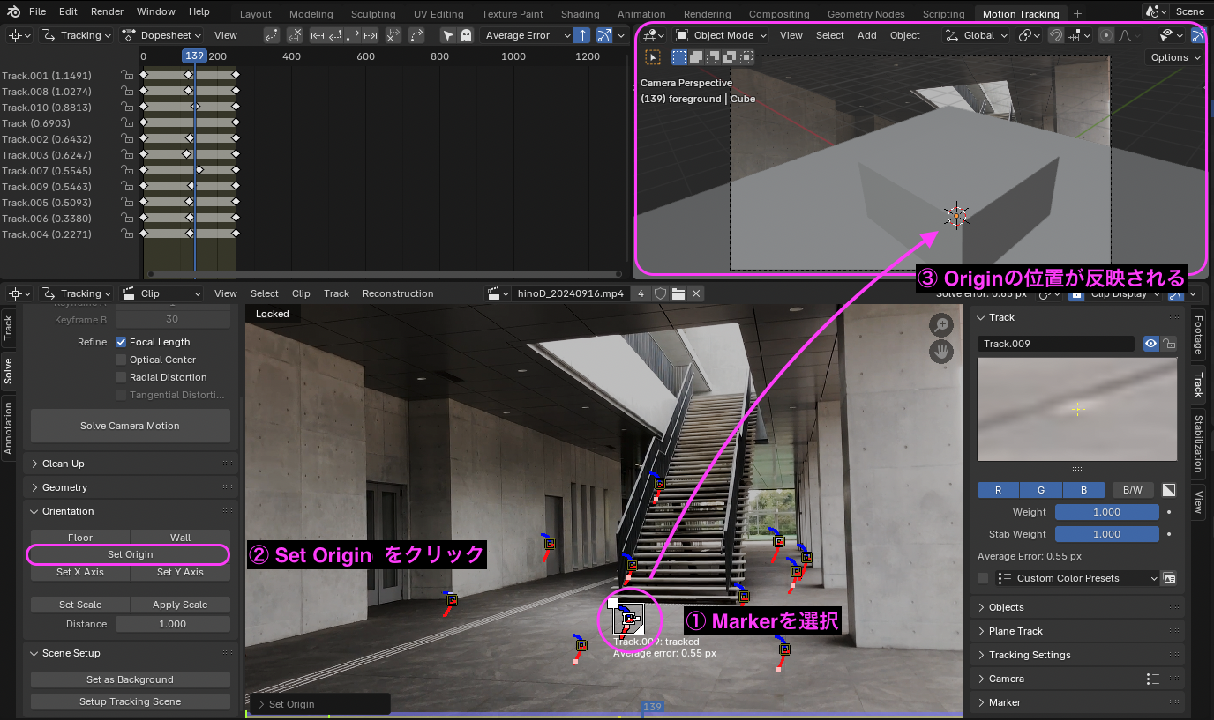Adjust the Stab Weight slider value

[x=1106, y=534]
